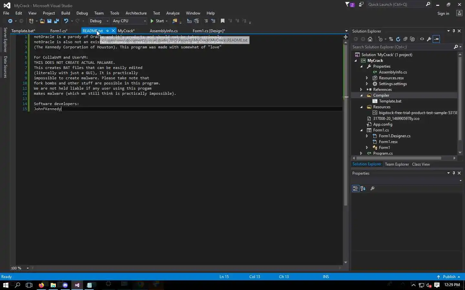Viewport: 465px width, 290px height.
Task: Open the Data Sources side tab
Action: pyautogui.click(x=5, y=67)
